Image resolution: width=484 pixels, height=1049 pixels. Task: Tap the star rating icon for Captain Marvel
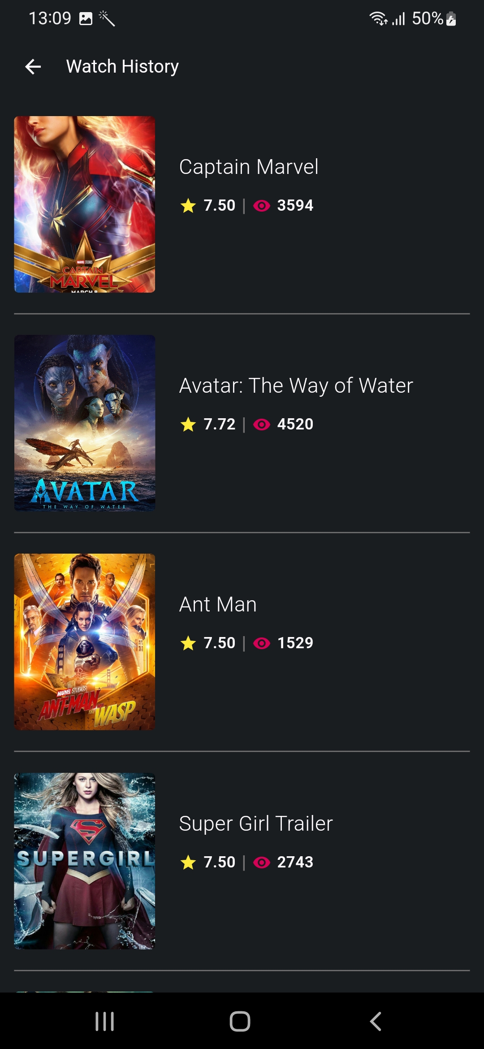point(188,206)
